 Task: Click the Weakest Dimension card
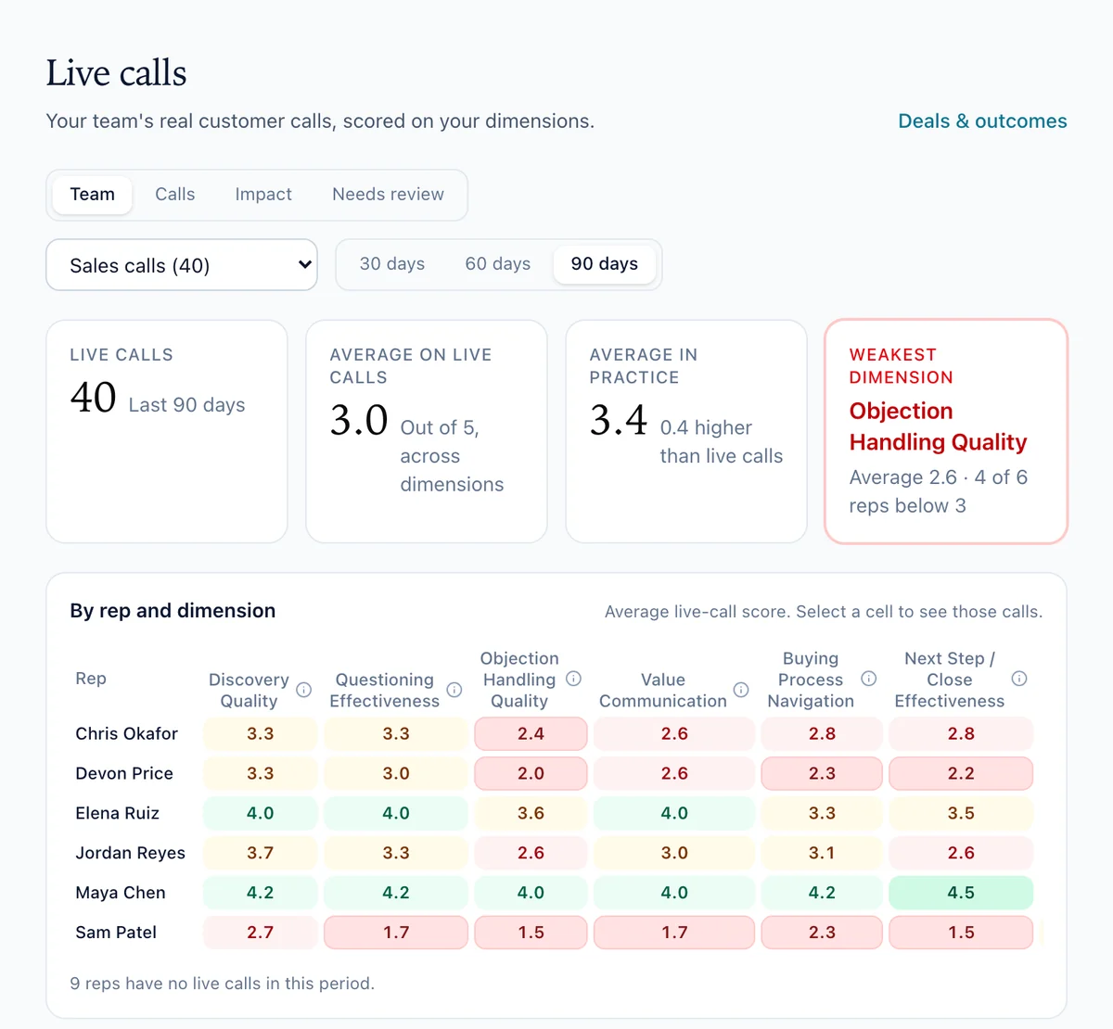pos(946,431)
